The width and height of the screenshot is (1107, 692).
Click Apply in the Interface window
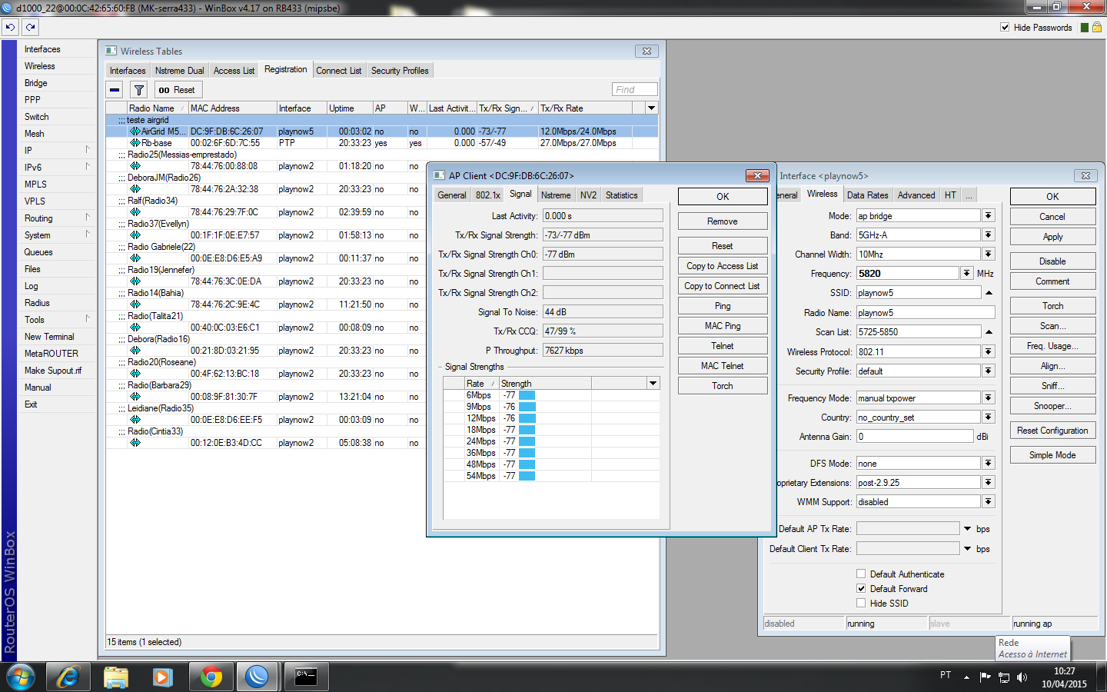[x=1052, y=237]
